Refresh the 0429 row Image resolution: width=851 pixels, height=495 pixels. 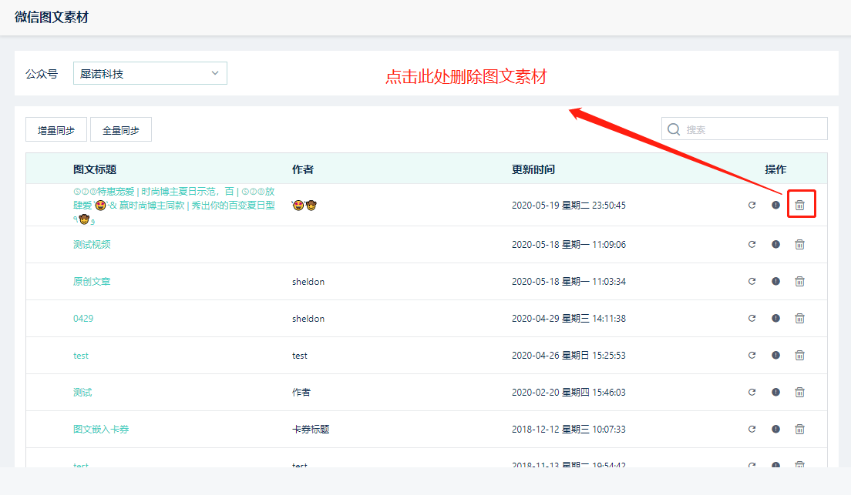(x=752, y=318)
